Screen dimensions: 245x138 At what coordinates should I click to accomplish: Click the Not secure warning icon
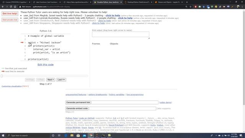(20, 7)
